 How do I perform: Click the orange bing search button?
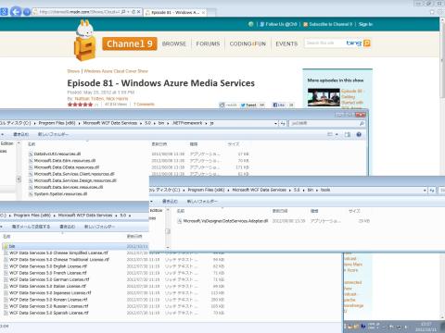(367, 43)
